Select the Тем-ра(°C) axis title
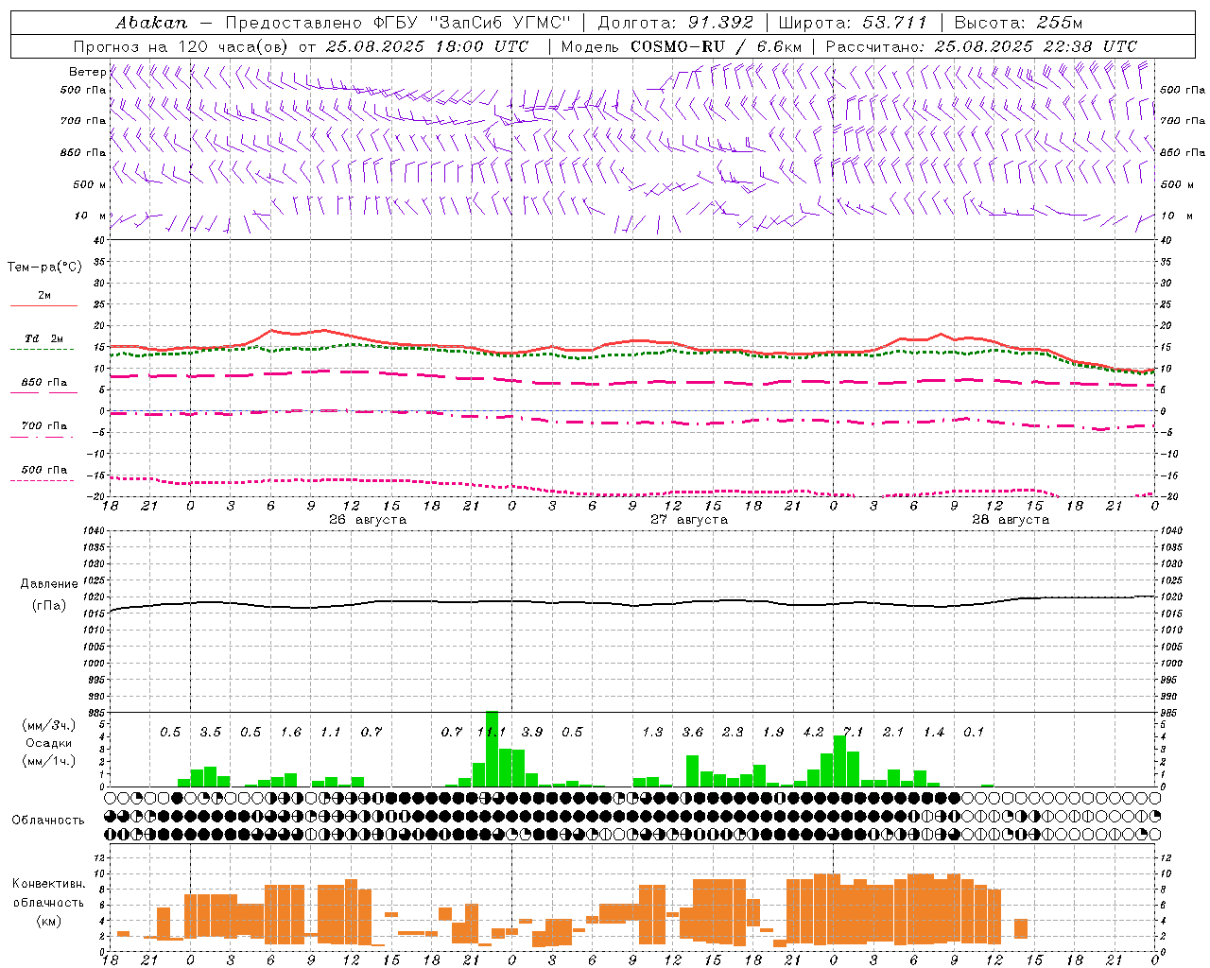This screenshot has width=1210, height=968. pyautogui.click(x=44, y=268)
